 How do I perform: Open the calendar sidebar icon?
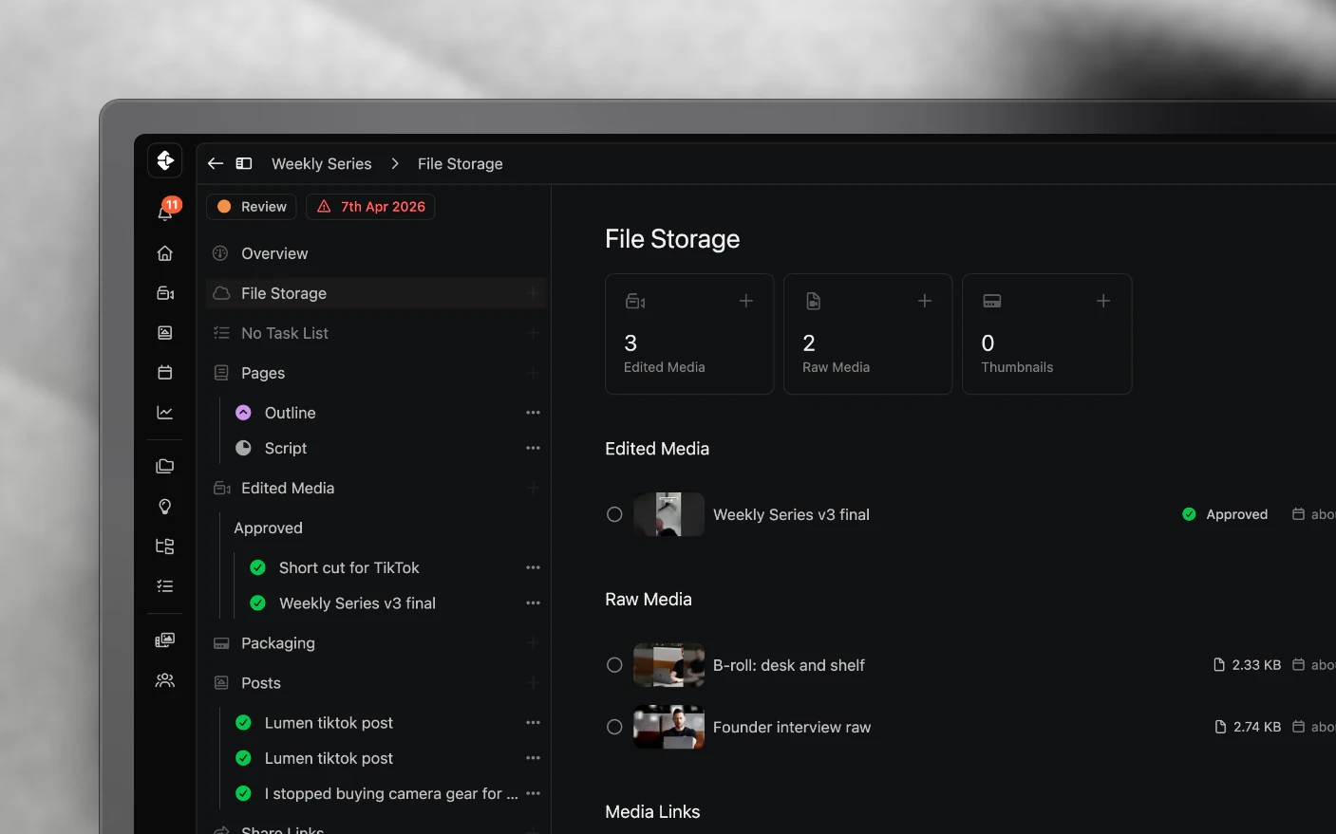pyautogui.click(x=165, y=373)
